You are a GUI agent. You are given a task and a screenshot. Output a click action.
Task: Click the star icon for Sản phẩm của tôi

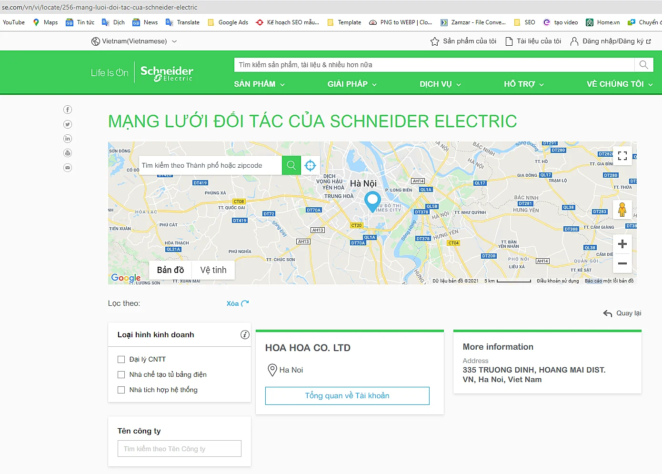pos(435,41)
